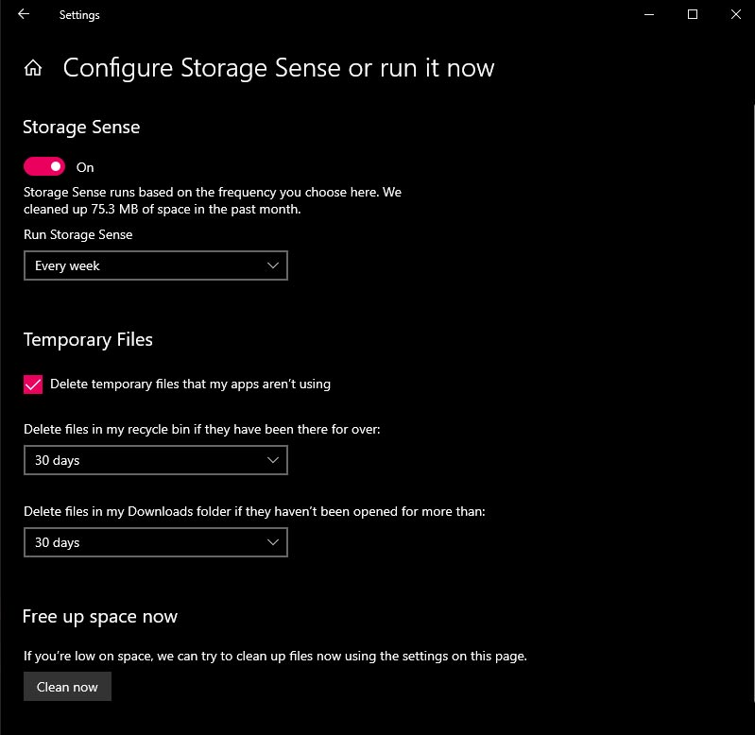Viewport: 755px width, 735px height.
Task: Click the chevron in the recycle bin combo box
Action: coord(273,460)
